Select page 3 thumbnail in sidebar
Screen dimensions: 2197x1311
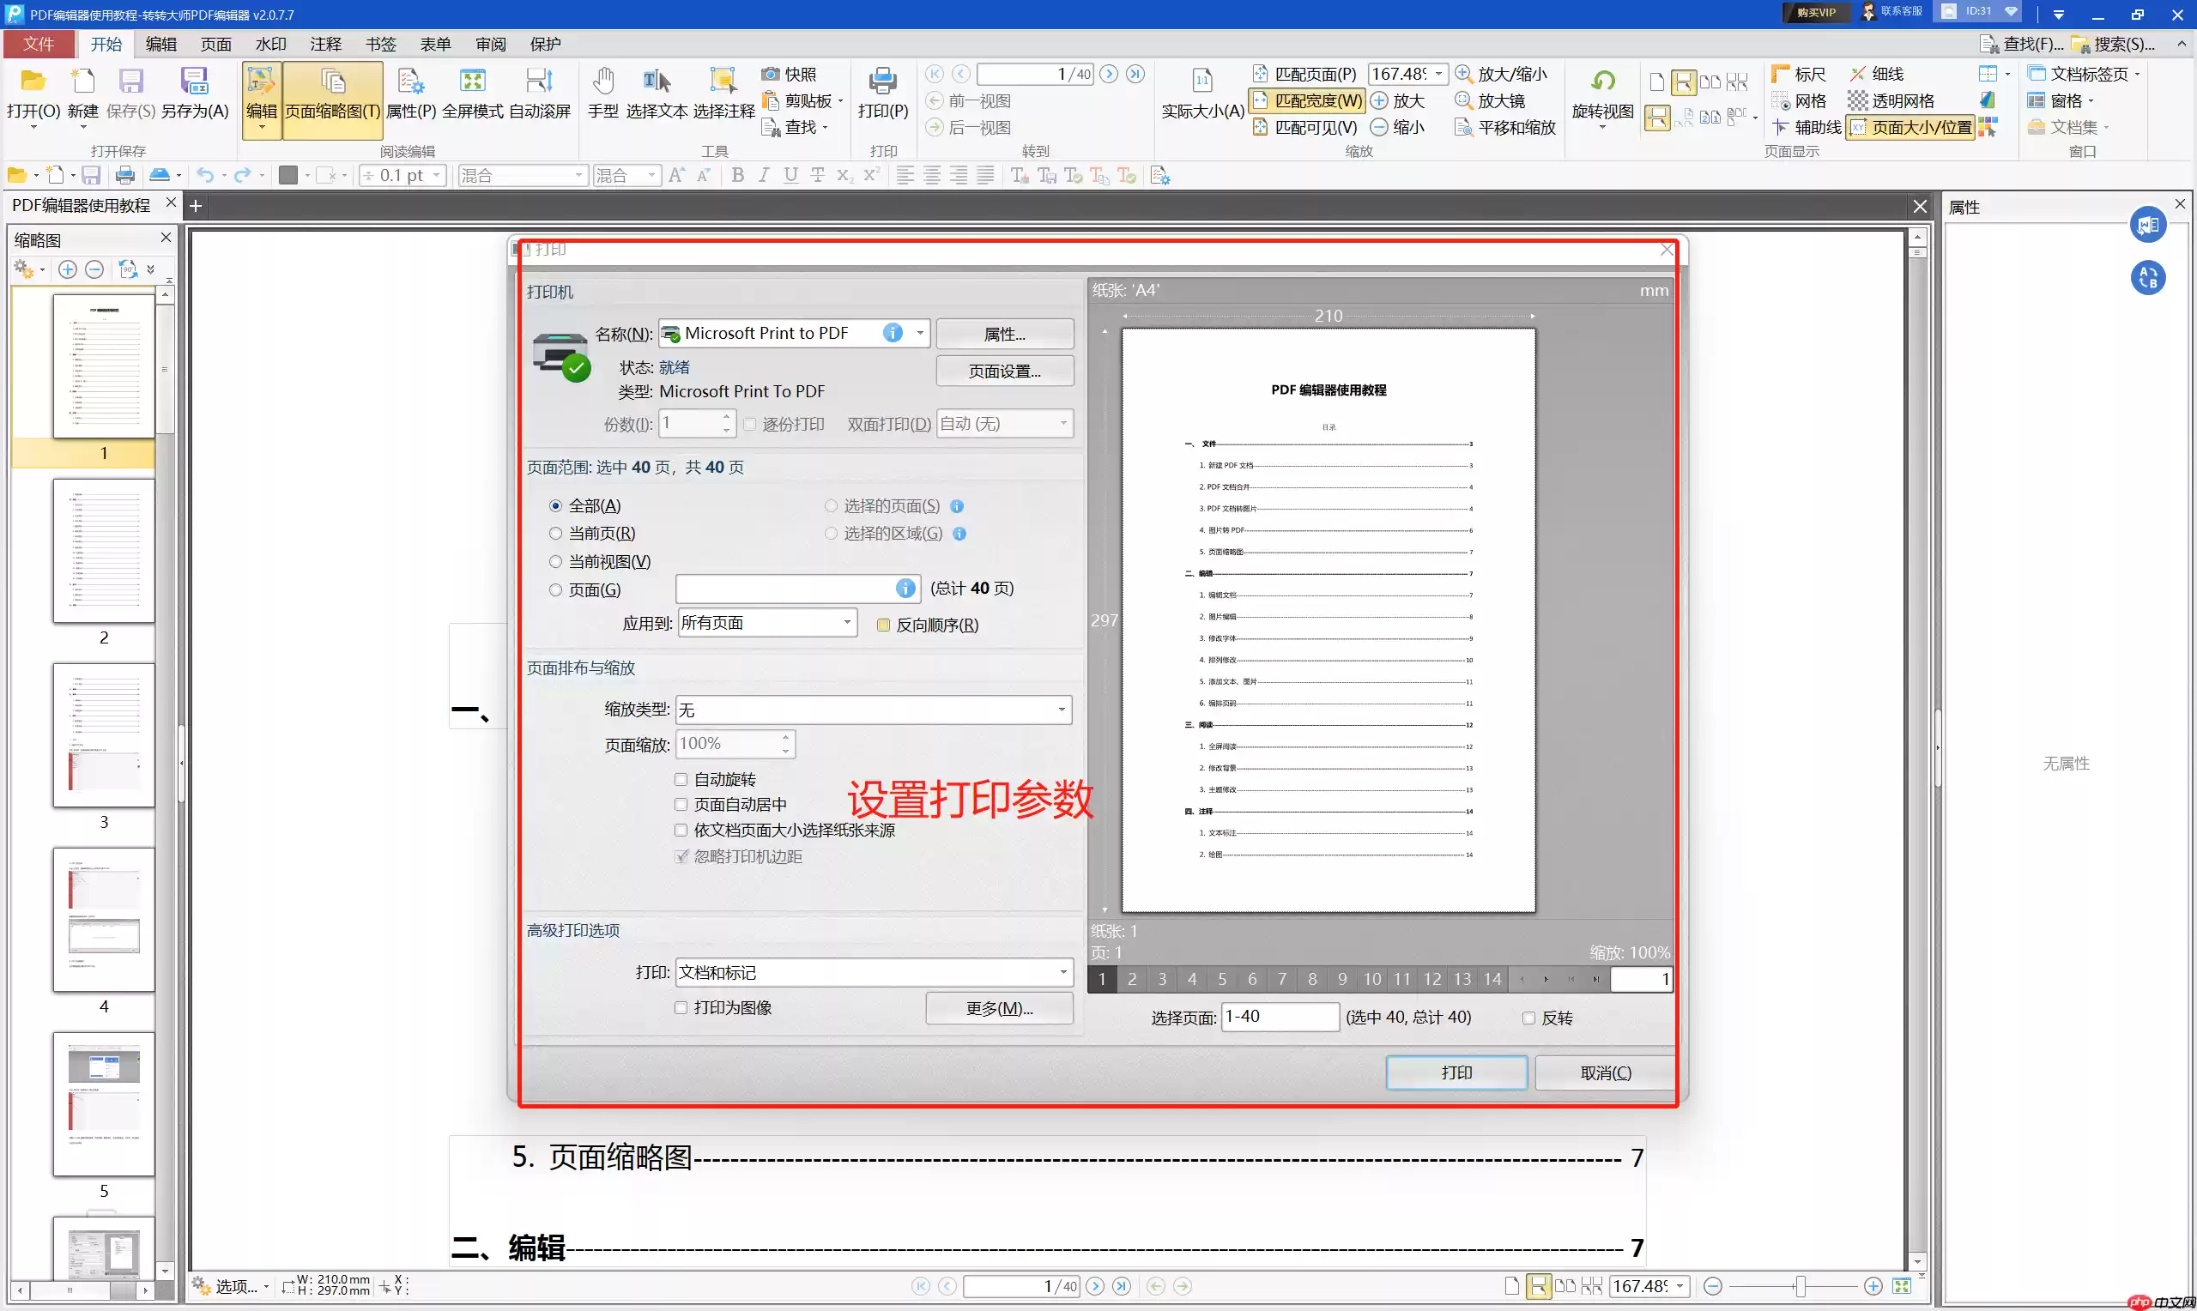(103, 735)
